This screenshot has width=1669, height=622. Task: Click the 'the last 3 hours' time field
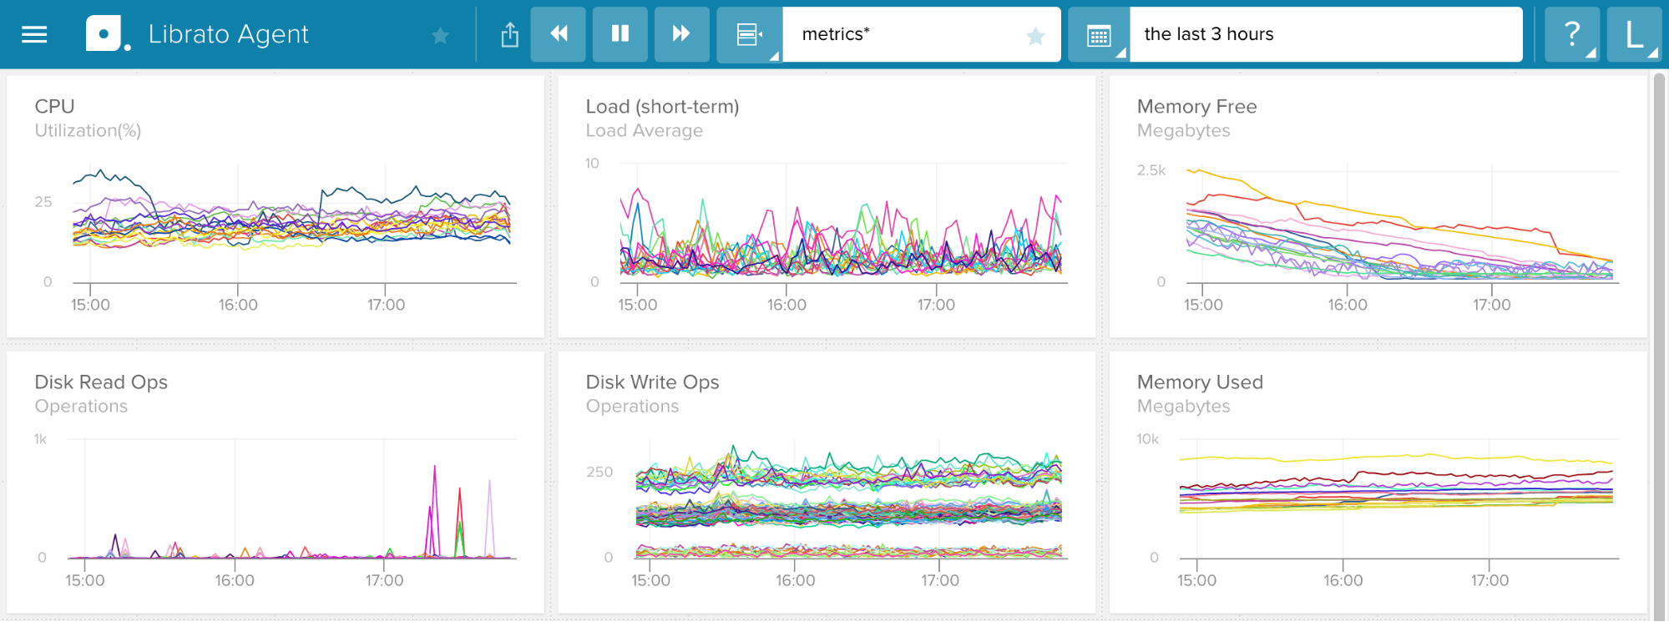1326,34
